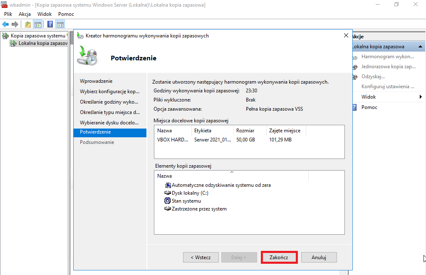Collapse the Lokalna kopia zapasowa actions section
The width and height of the screenshot is (426, 275).
[x=420, y=47]
